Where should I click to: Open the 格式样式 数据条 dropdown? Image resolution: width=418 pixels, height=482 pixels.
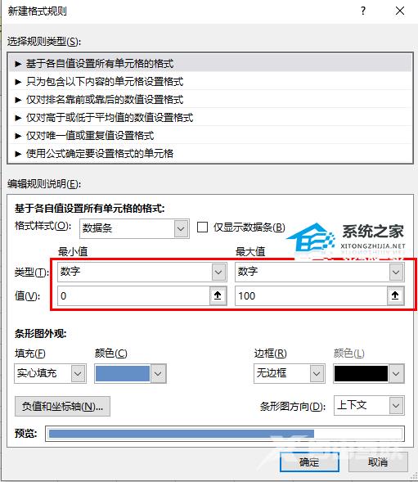(134, 228)
